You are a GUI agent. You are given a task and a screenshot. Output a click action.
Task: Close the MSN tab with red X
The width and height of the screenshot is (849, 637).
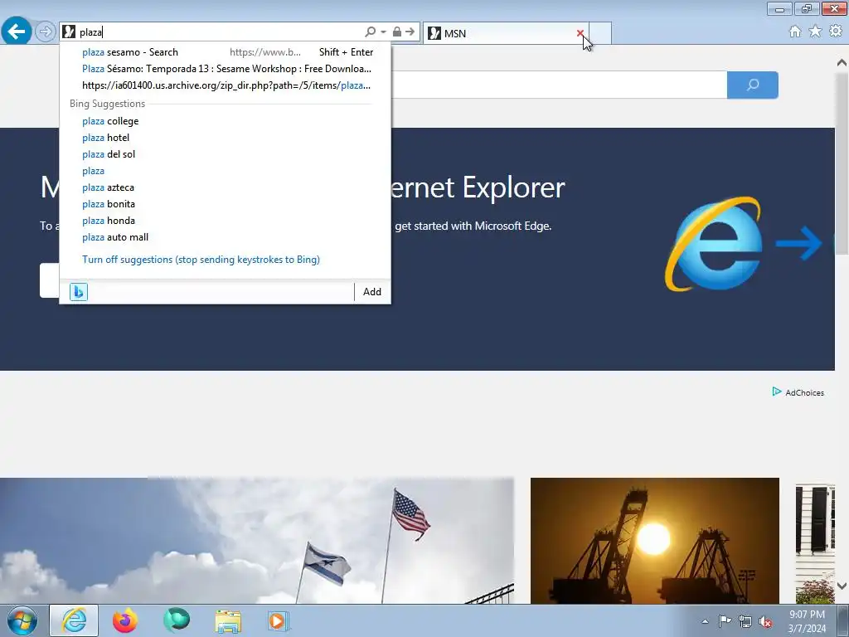coord(580,33)
